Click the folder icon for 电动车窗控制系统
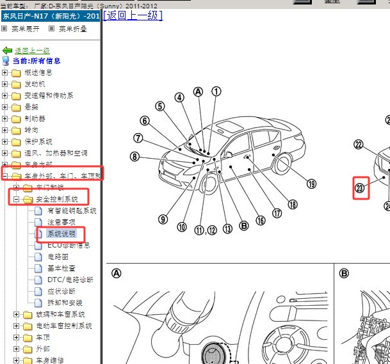Viewport: 390px width, 364px height. coord(28,326)
